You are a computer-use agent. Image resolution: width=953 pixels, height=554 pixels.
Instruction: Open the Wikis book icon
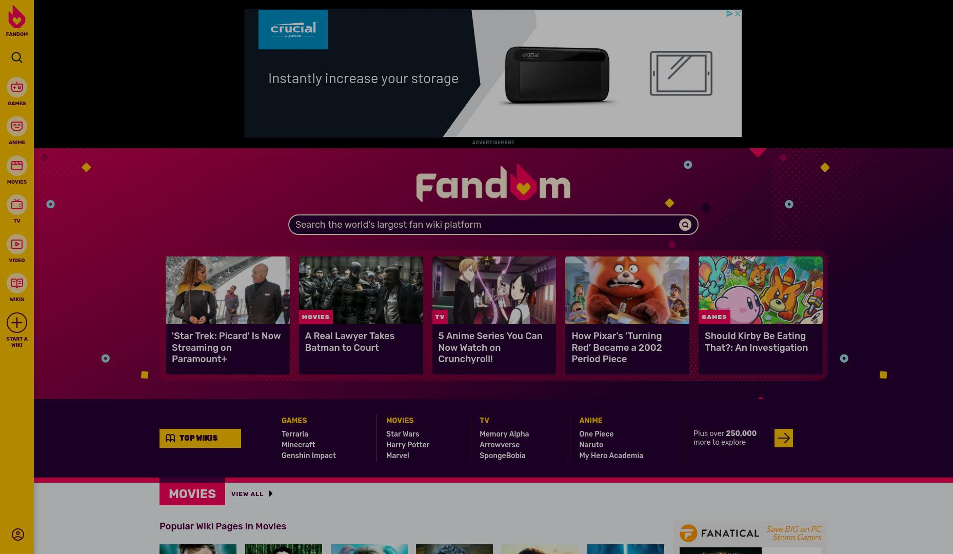[x=17, y=283]
